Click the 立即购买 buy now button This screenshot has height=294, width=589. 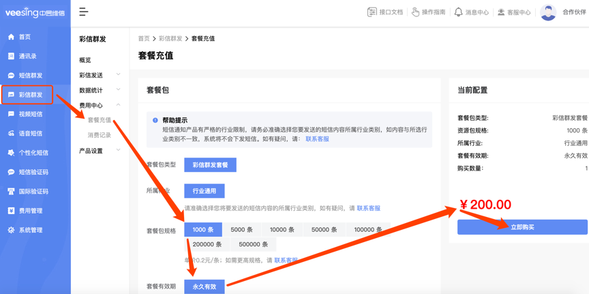(522, 227)
